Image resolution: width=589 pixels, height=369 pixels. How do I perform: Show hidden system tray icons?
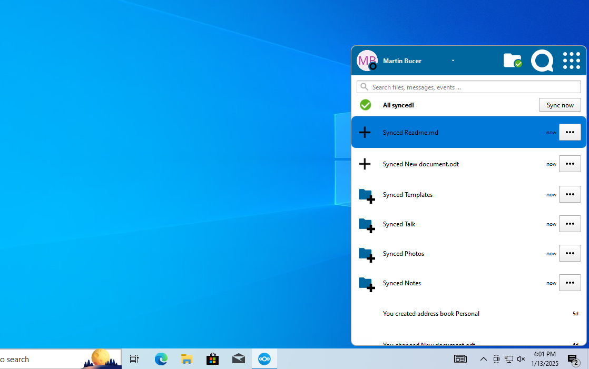click(484, 359)
